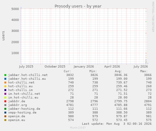Image resolution: width=156 pixels, height=131 pixels.
Task: Click the 'users' y-axis label
Action: [x=3, y=36]
